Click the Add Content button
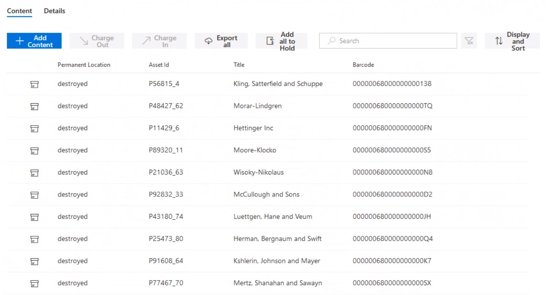 click(x=34, y=41)
